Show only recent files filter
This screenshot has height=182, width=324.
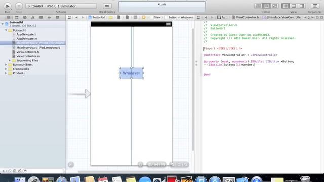tap(10, 171)
